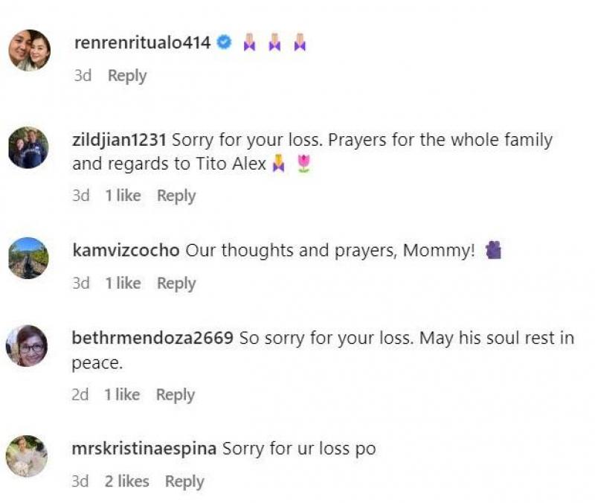This screenshot has height=503, width=595.
Task: Reply to bethrmendoza2669's comment
Action: coord(176,395)
